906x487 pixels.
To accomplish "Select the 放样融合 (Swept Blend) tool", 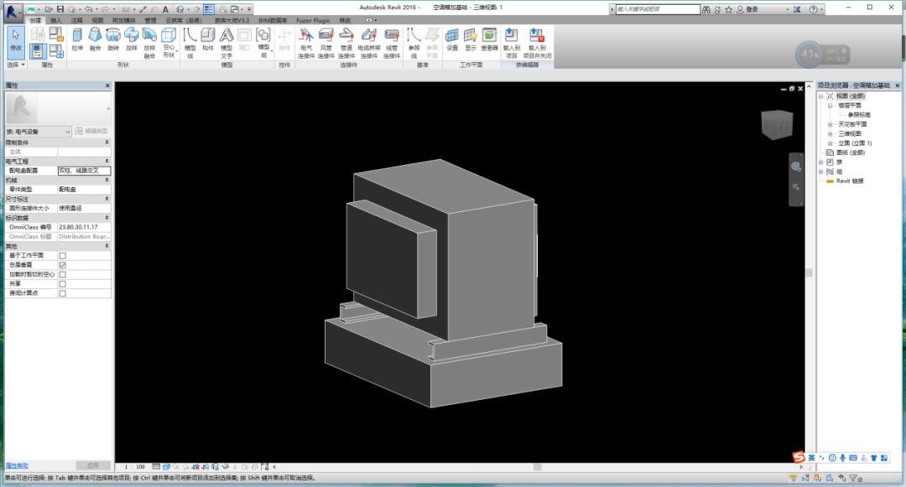I will [149, 43].
